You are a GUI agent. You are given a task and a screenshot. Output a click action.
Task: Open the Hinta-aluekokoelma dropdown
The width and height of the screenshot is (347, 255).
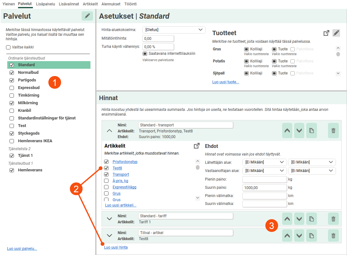coord(174,30)
